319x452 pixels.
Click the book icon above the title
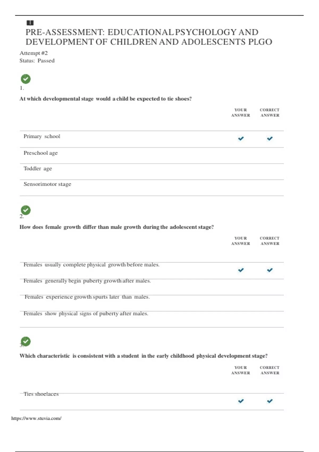coord(30,23)
